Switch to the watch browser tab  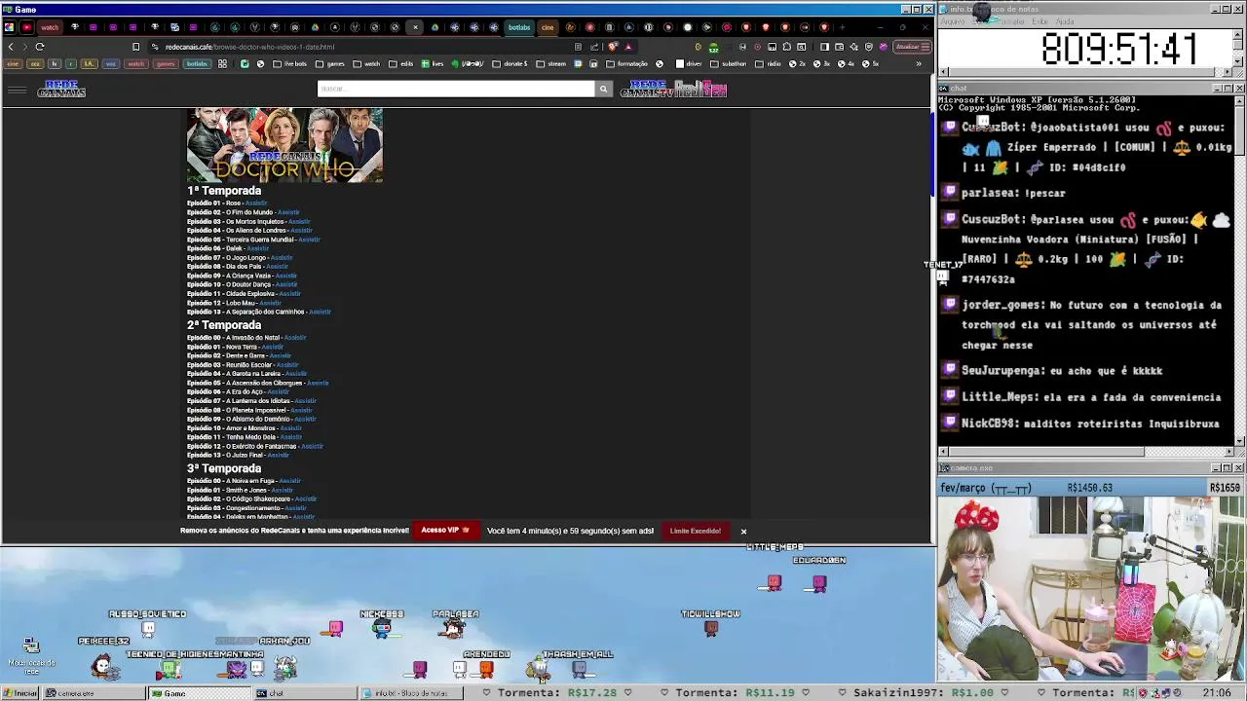[50, 27]
